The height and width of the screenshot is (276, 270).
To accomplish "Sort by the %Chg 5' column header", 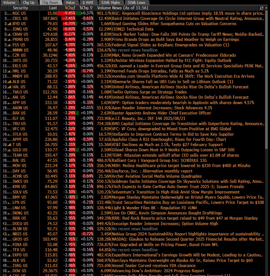I will pyautogui.click(x=86, y=8).
